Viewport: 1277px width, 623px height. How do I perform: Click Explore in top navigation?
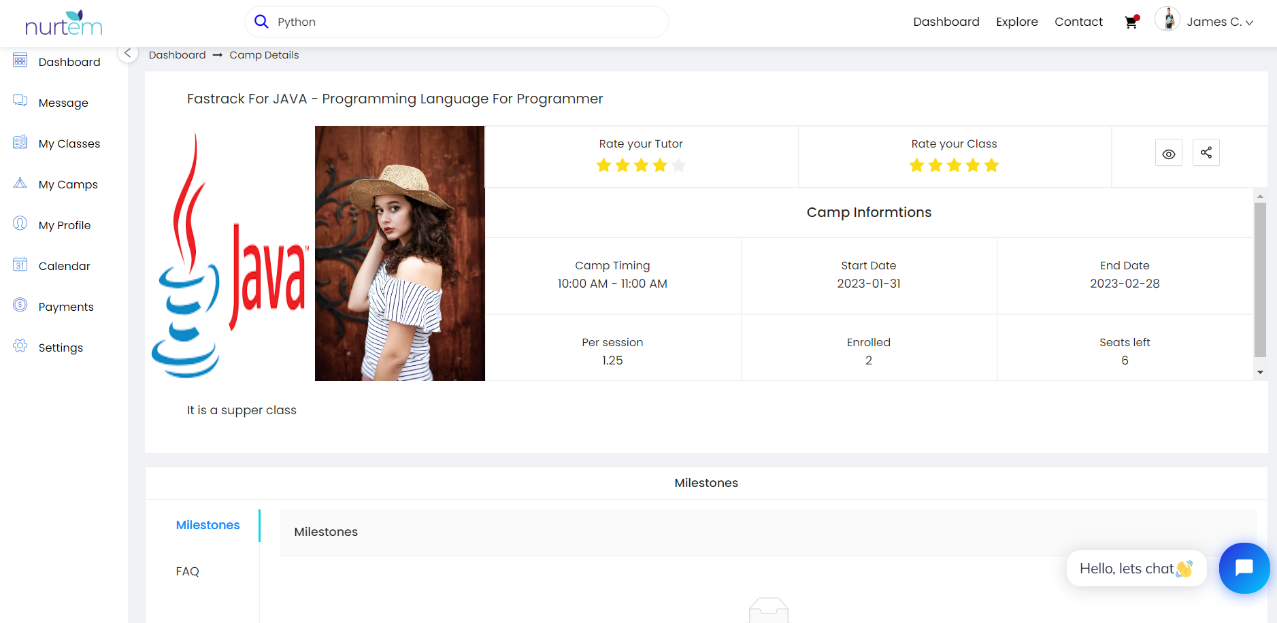click(x=1016, y=22)
